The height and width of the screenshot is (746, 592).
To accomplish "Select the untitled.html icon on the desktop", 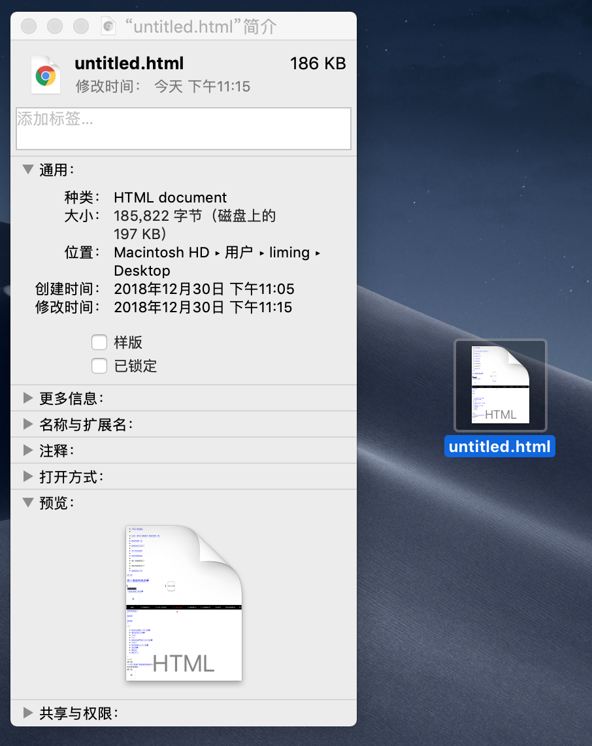I will (500, 385).
